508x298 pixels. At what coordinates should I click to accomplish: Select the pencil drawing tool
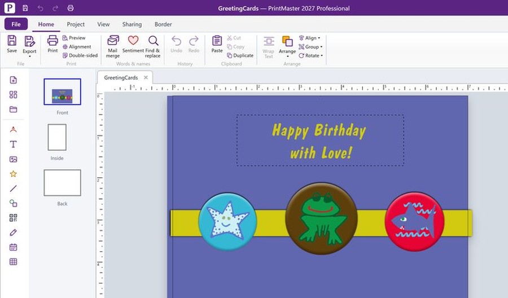pyautogui.click(x=14, y=233)
